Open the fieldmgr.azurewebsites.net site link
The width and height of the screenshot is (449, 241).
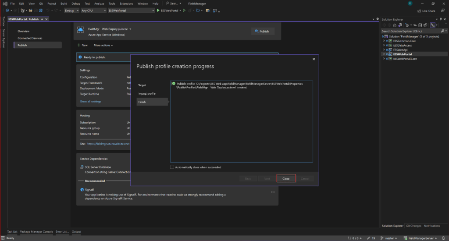click(x=108, y=144)
